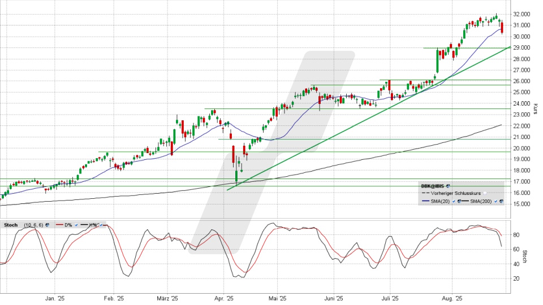Click the Vorheriger Schlusskurs legend label
Image resolution: width=543 pixels, height=305 pixels.
pyautogui.click(x=456, y=193)
